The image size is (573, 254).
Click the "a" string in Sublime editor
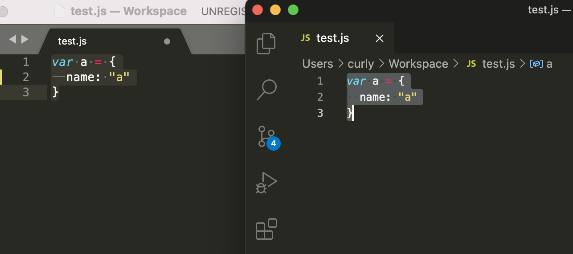[119, 77]
